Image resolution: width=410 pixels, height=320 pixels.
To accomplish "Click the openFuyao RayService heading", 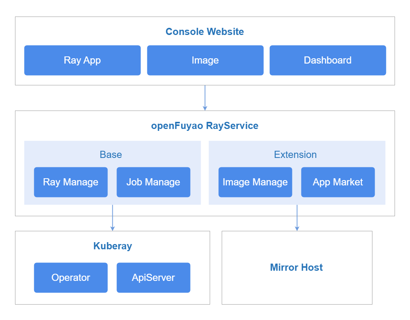I will click(205, 126).
